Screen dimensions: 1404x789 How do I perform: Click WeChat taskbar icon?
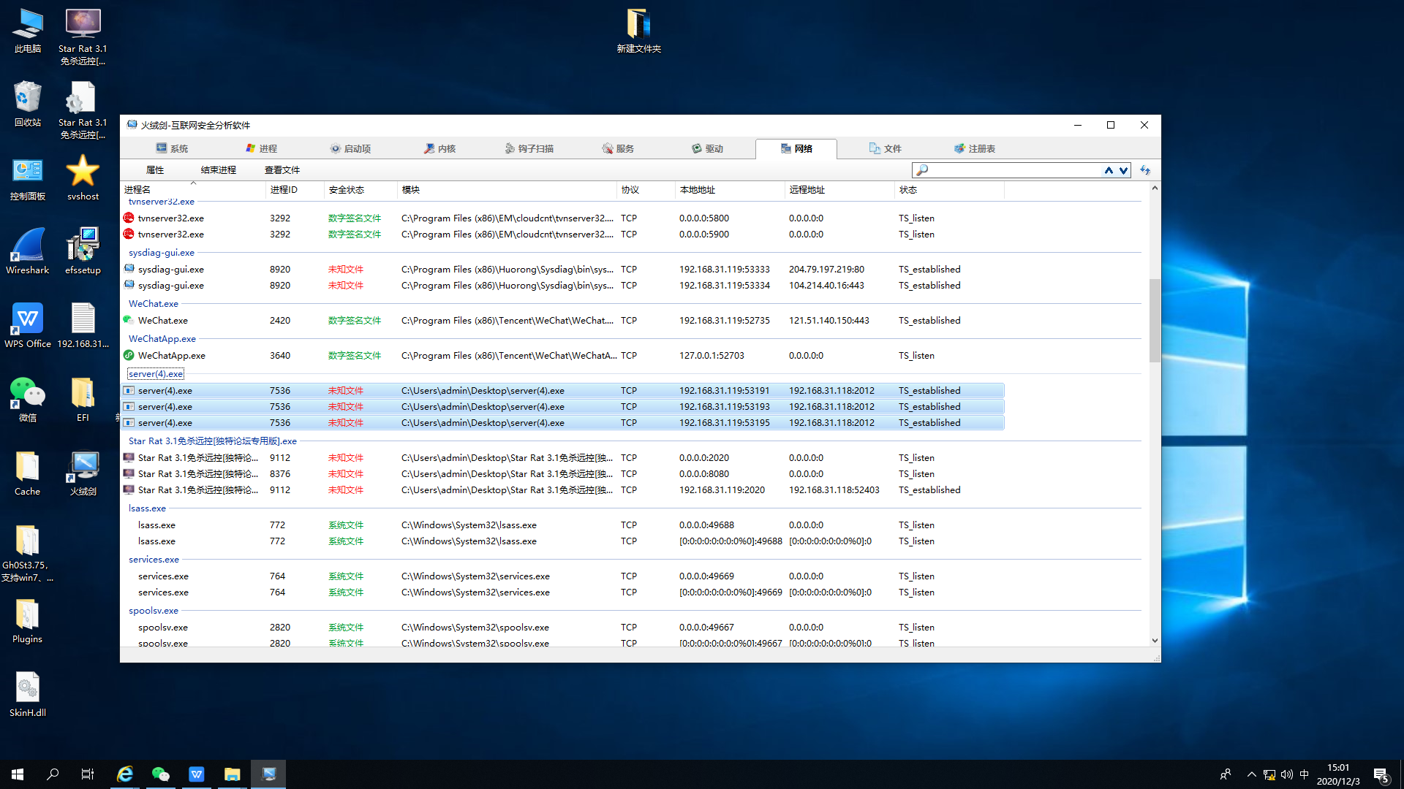[160, 774]
